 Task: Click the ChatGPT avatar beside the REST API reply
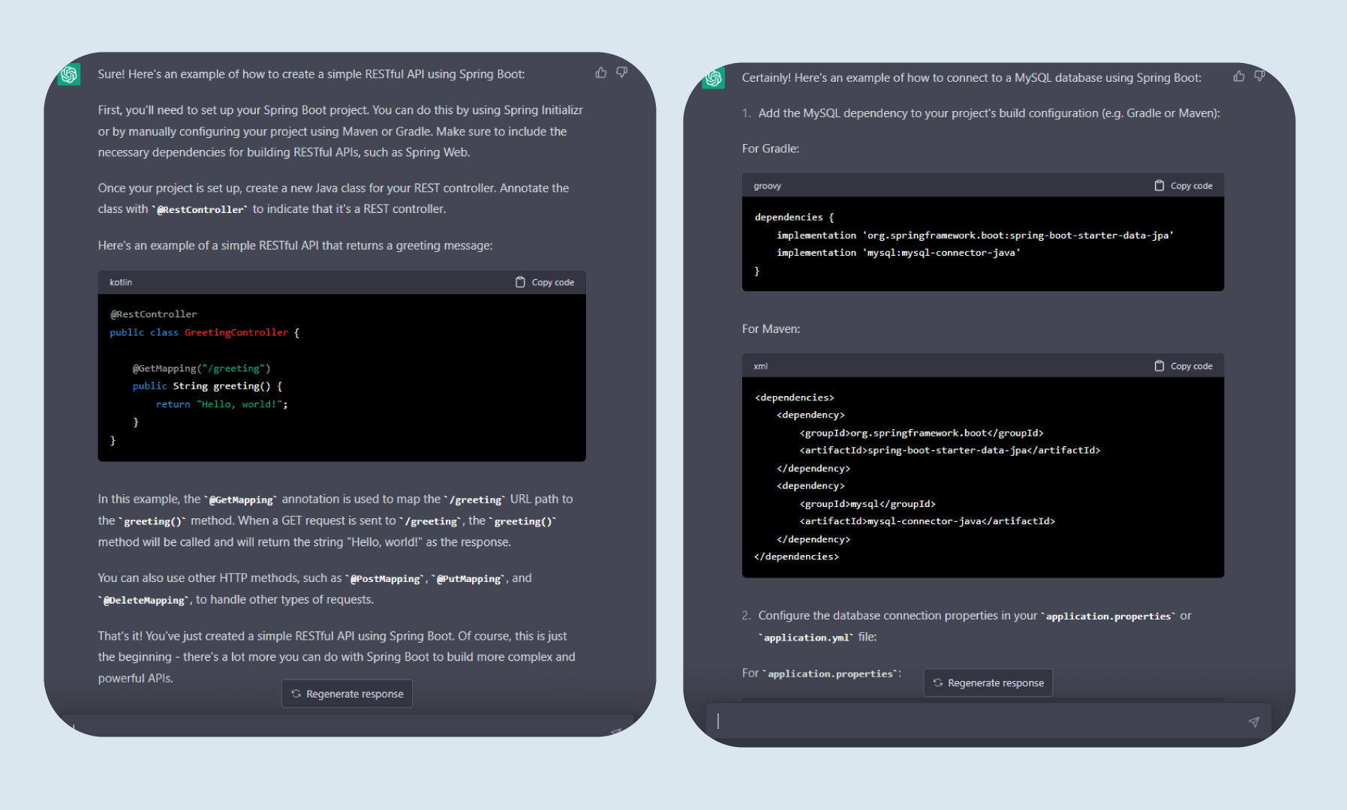pyautogui.click(x=68, y=75)
